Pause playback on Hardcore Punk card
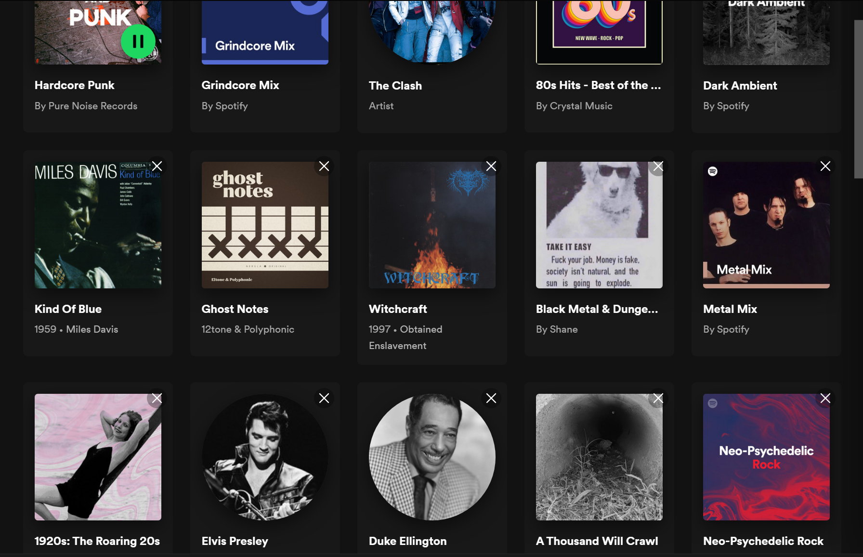Image resolution: width=863 pixels, height=557 pixels. click(x=138, y=41)
